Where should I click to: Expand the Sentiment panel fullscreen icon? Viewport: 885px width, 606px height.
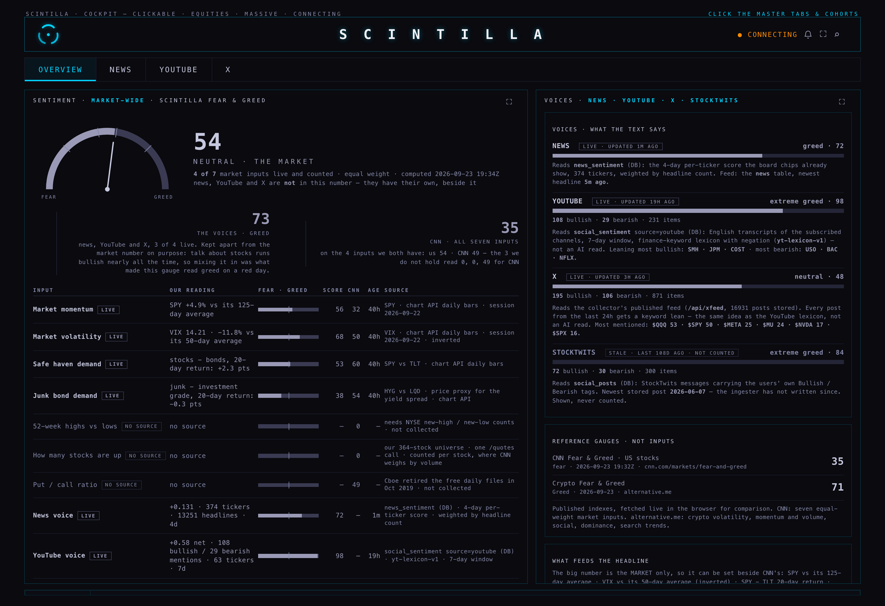pyautogui.click(x=509, y=102)
